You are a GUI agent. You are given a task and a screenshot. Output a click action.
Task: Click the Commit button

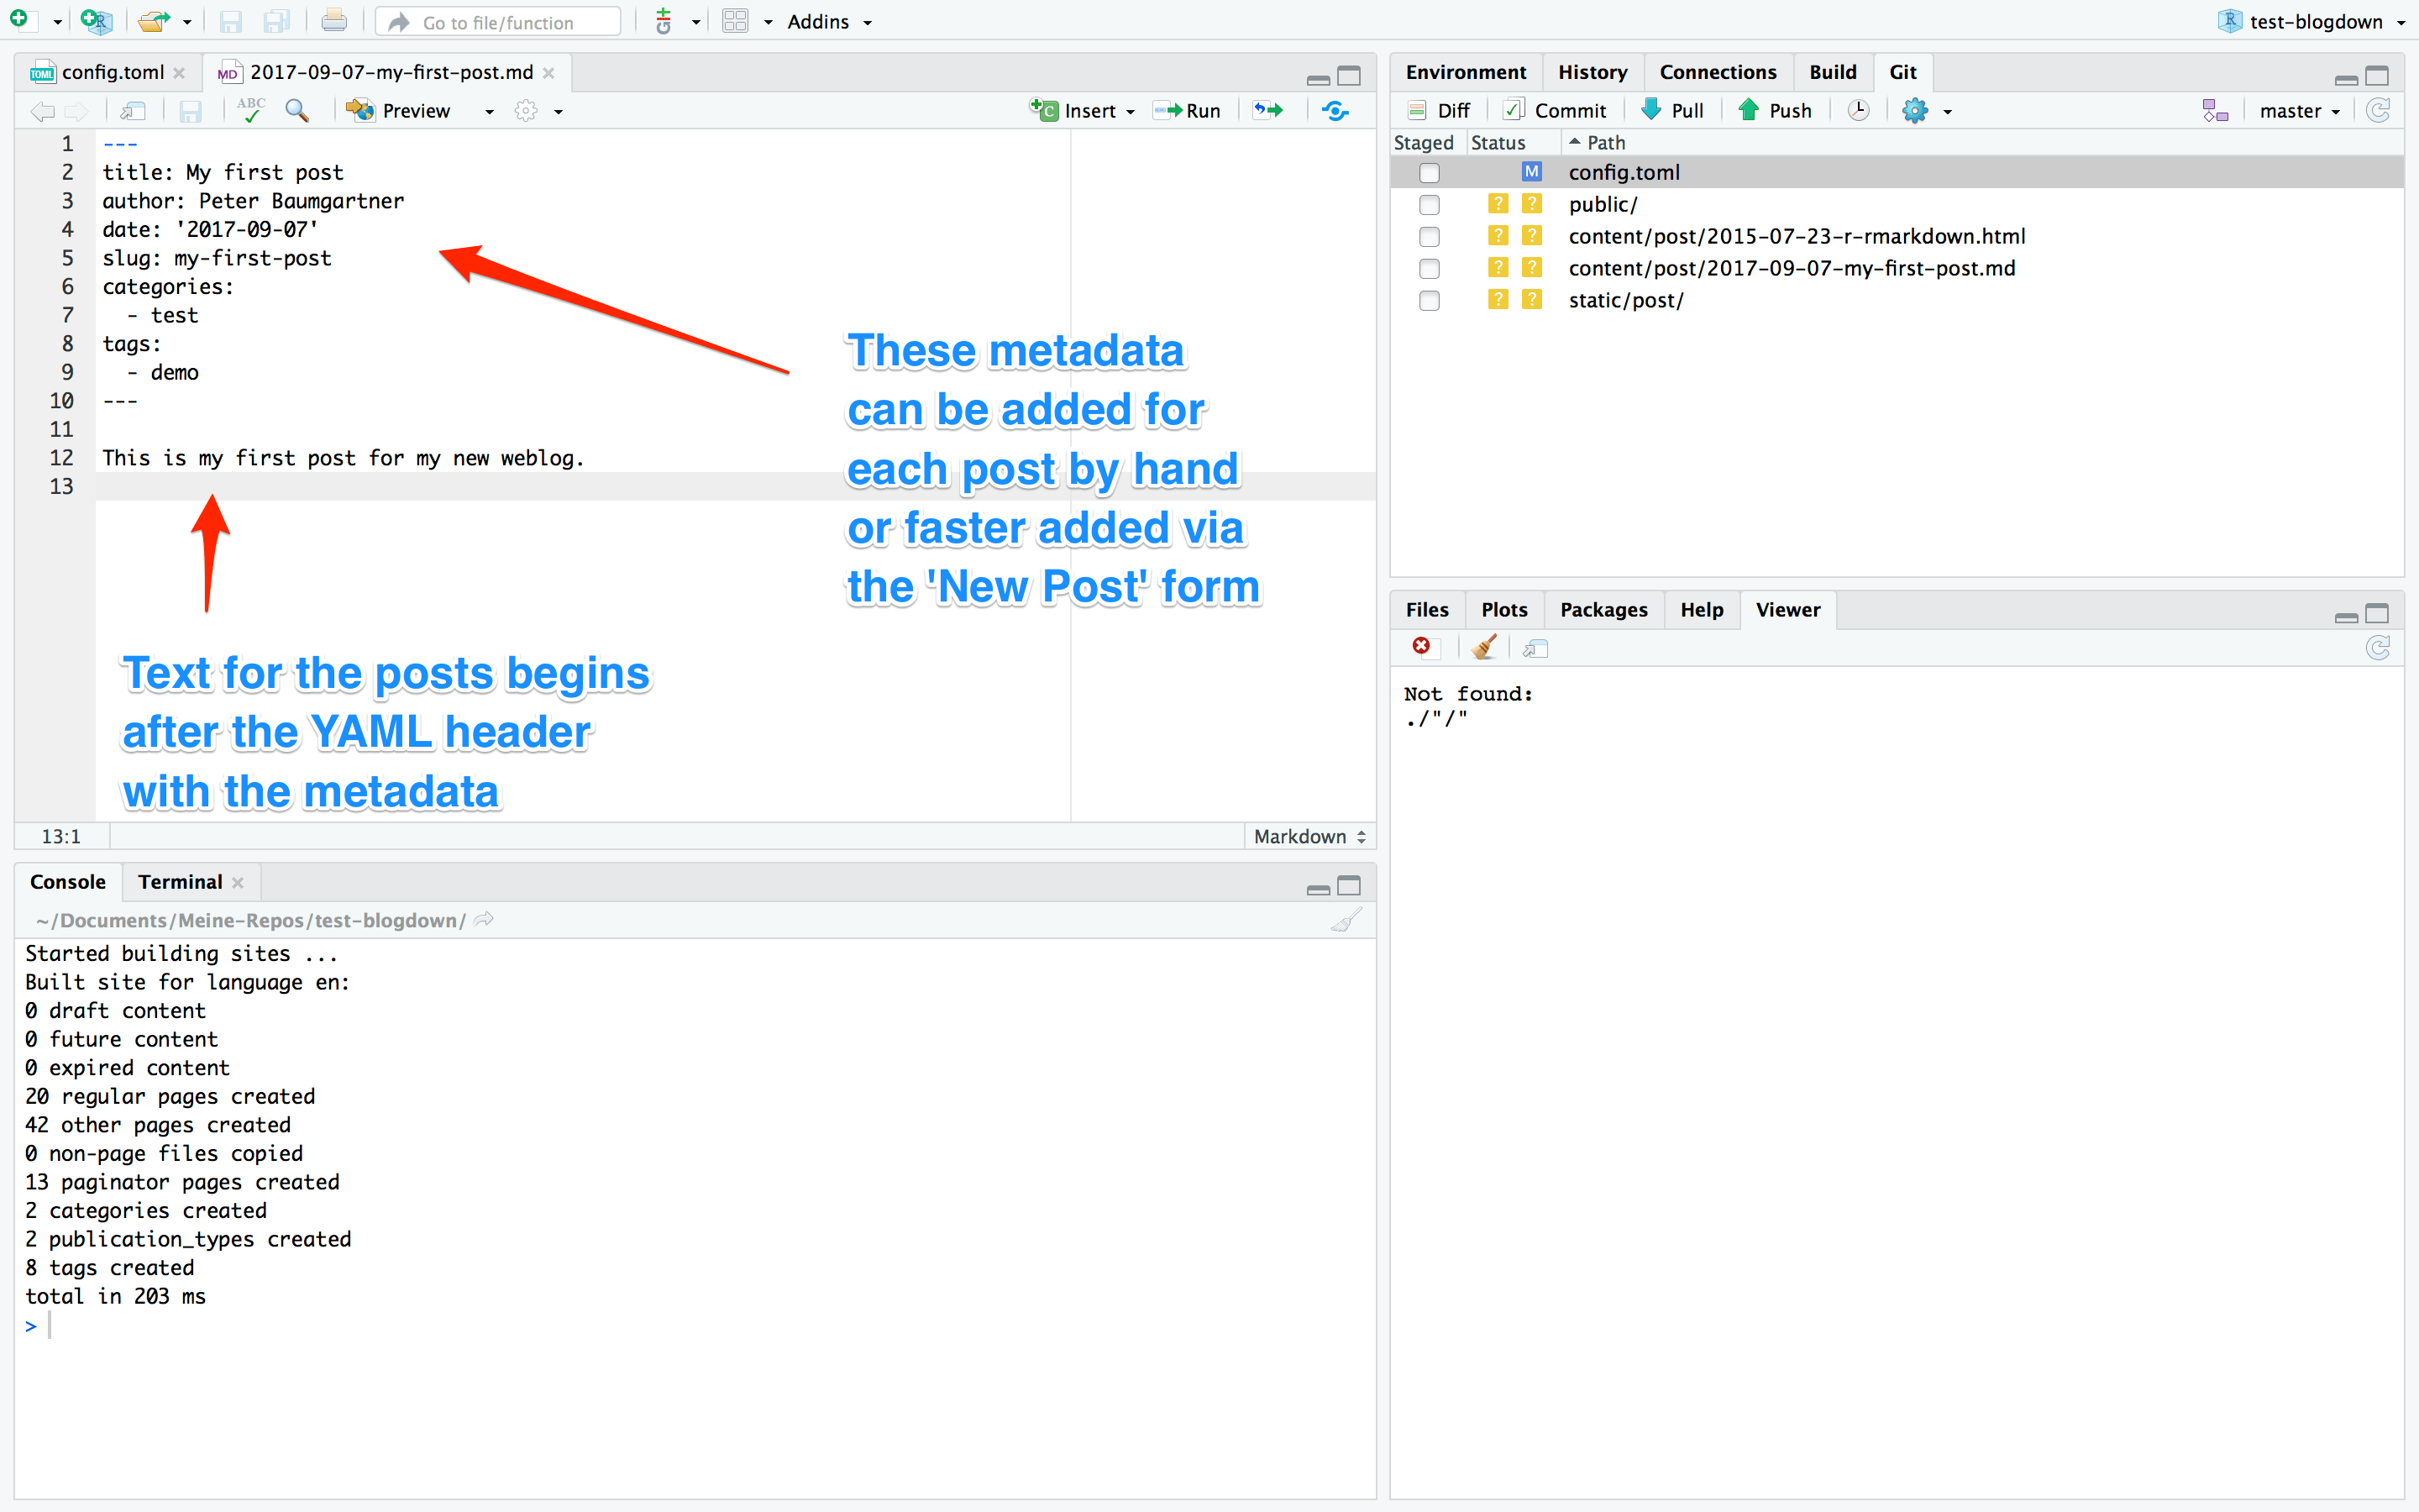pyautogui.click(x=1556, y=110)
